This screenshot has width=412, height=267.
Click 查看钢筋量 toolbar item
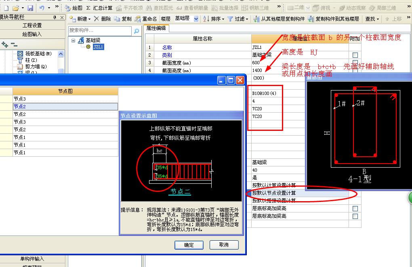tap(192, 8)
